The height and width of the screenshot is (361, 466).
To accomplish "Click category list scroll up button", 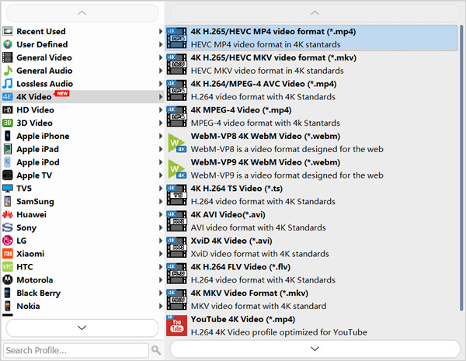I will pos(82,13).
